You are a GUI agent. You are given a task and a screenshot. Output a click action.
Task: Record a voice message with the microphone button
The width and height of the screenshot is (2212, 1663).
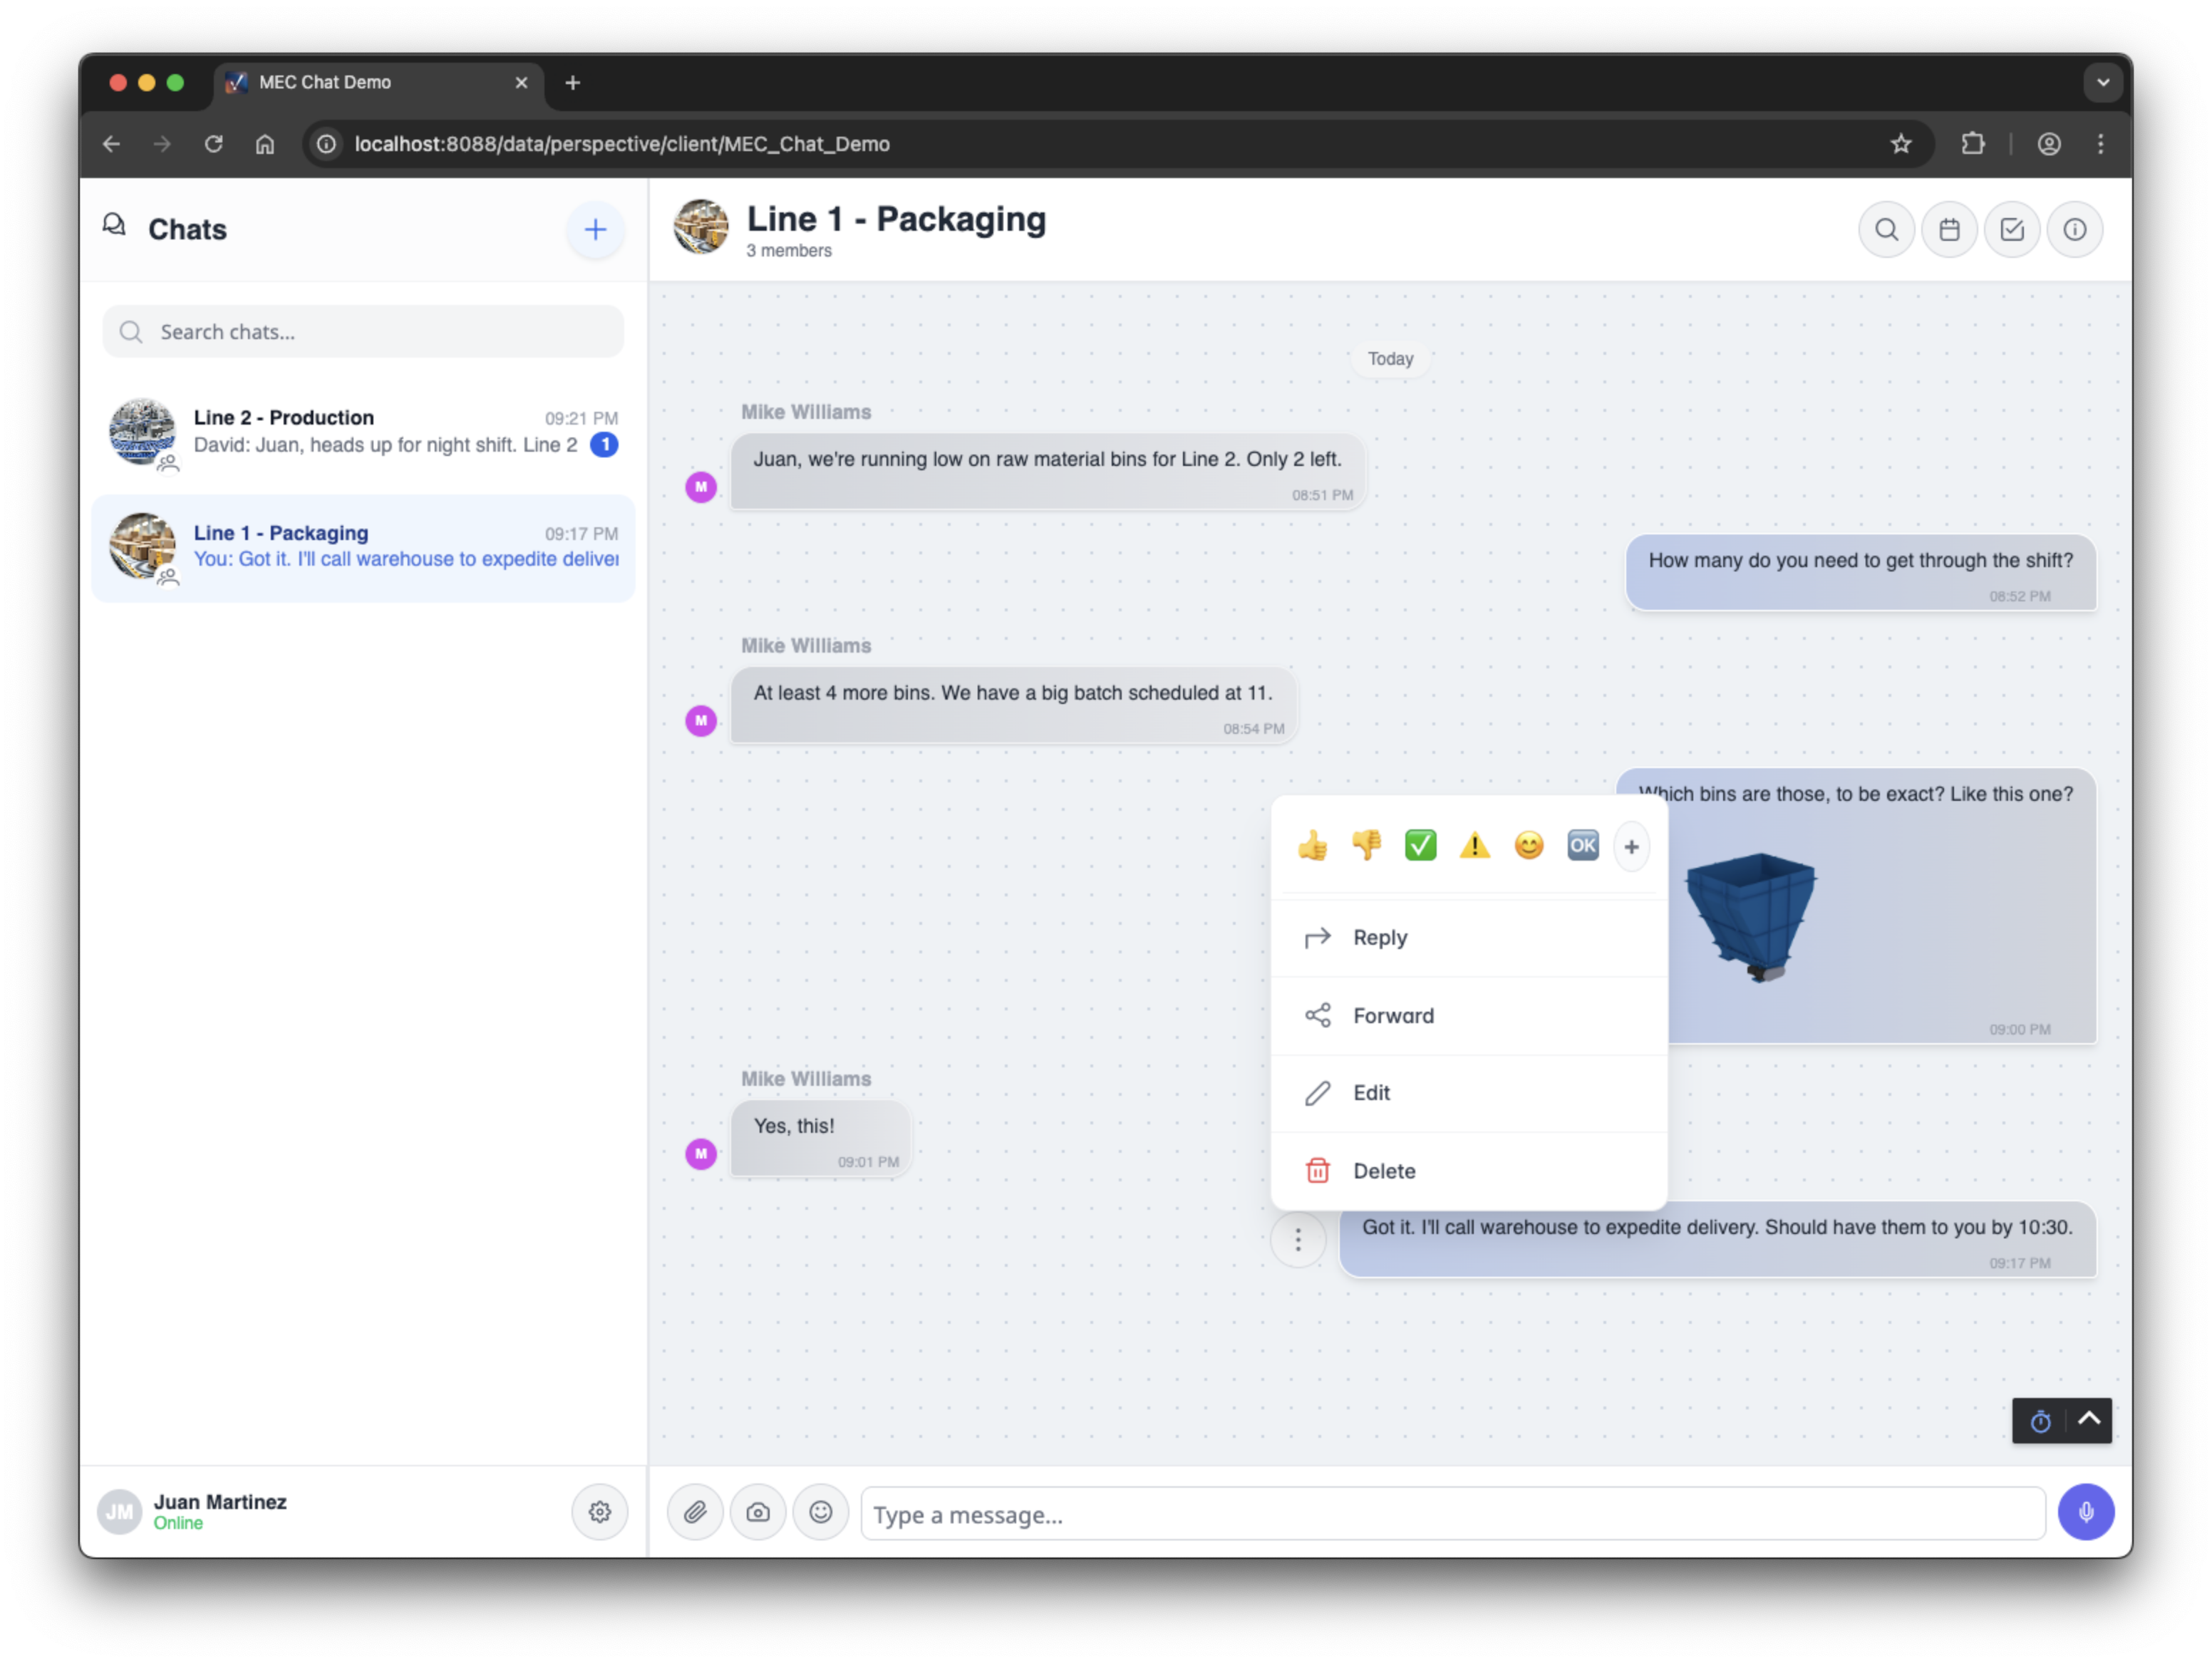[x=2086, y=1512]
